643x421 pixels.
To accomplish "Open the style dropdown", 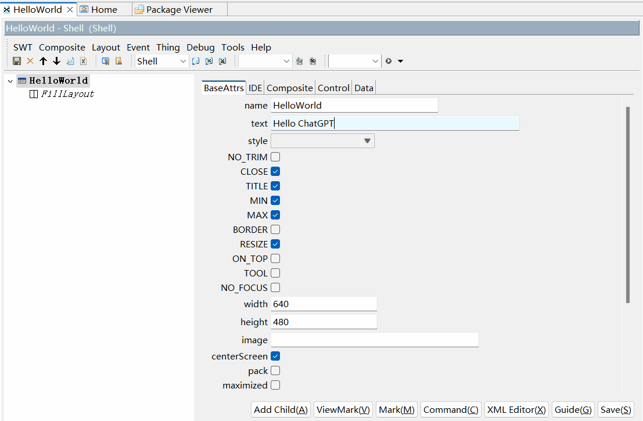I will (367, 141).
